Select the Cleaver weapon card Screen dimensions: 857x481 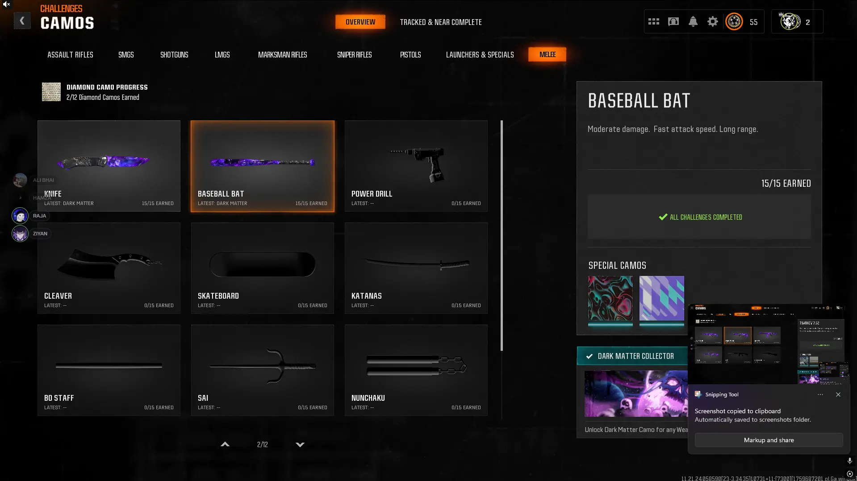[109, 268]
